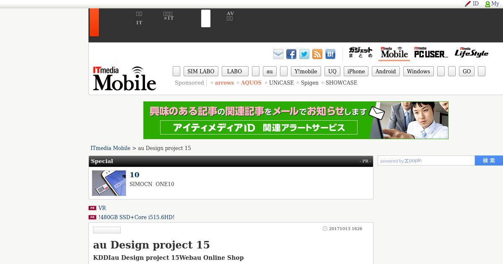The width and height of the screenshot is (503, 264).
Task: Click the ID link at top right
Action: 476,4
